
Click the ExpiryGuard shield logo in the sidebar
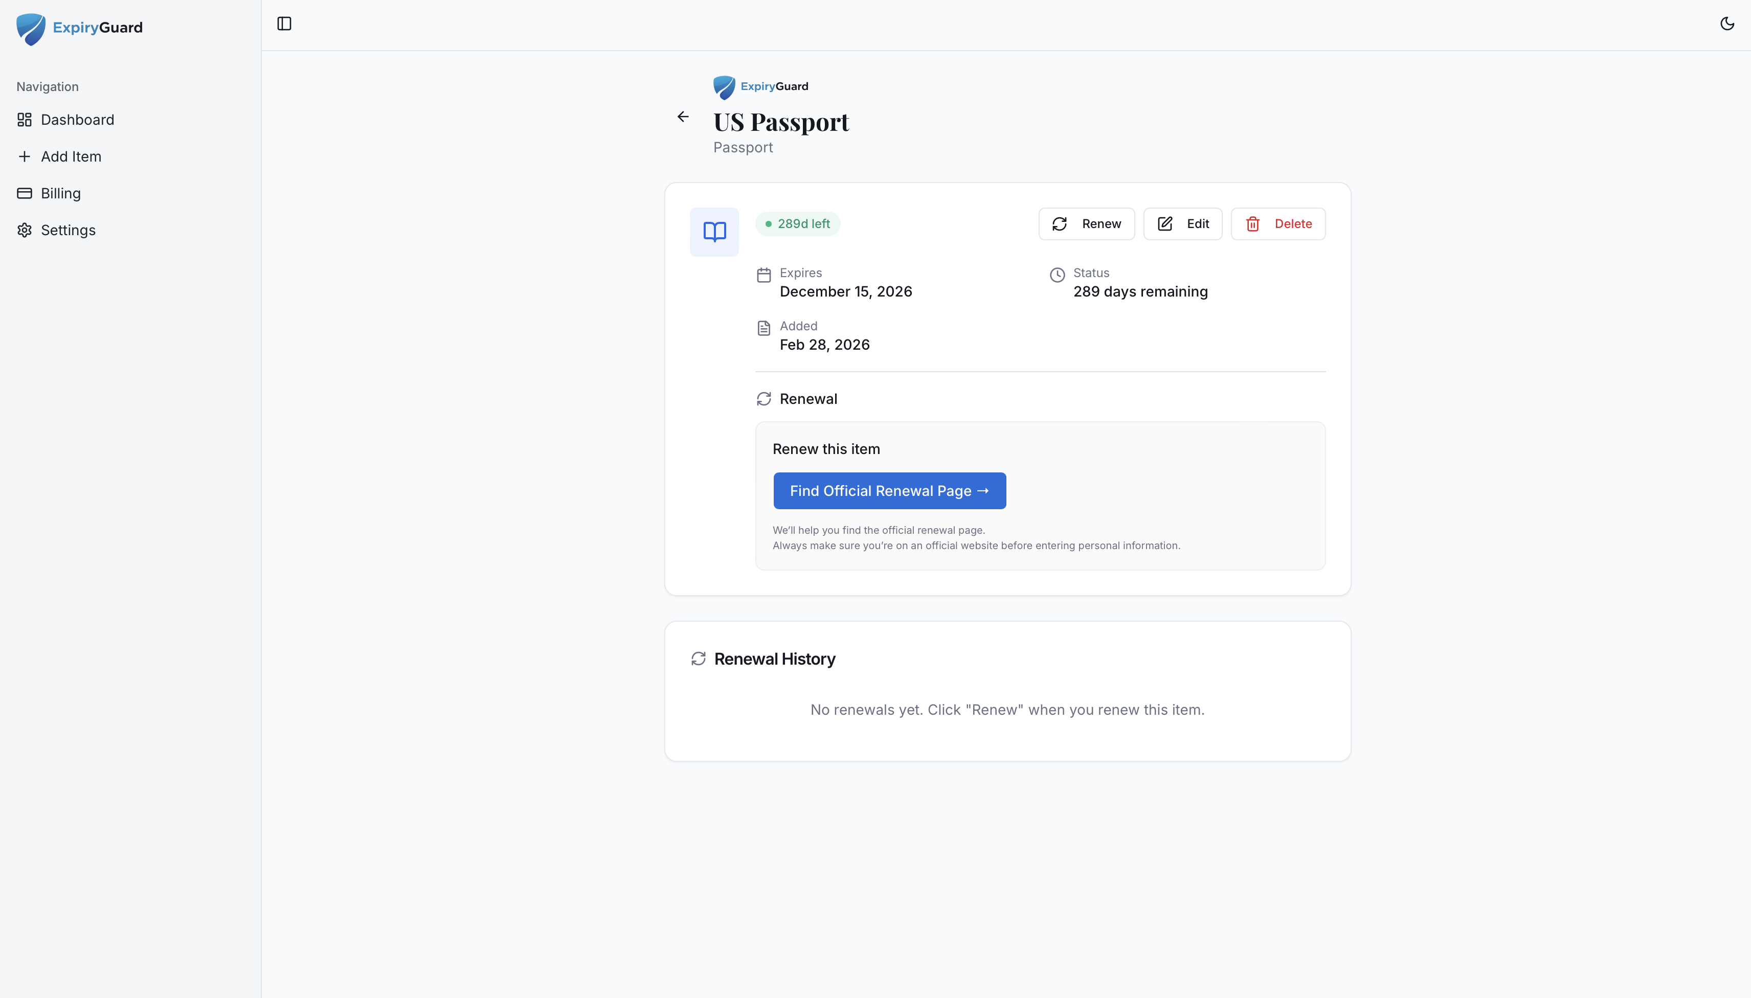tap(30, 28)
